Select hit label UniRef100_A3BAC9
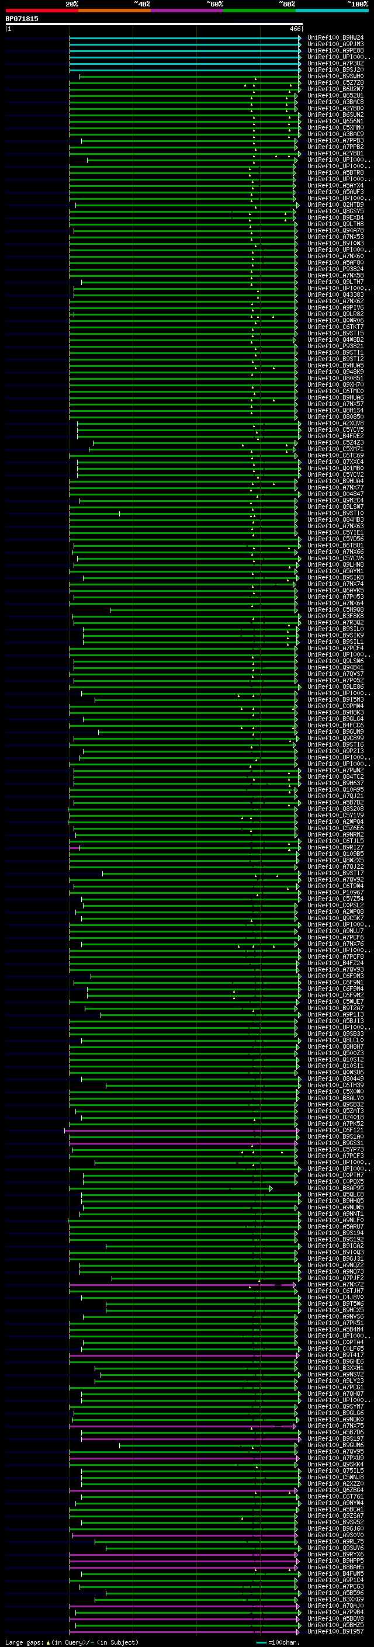Screen dimensions: 374x1647 click(335, 134)
